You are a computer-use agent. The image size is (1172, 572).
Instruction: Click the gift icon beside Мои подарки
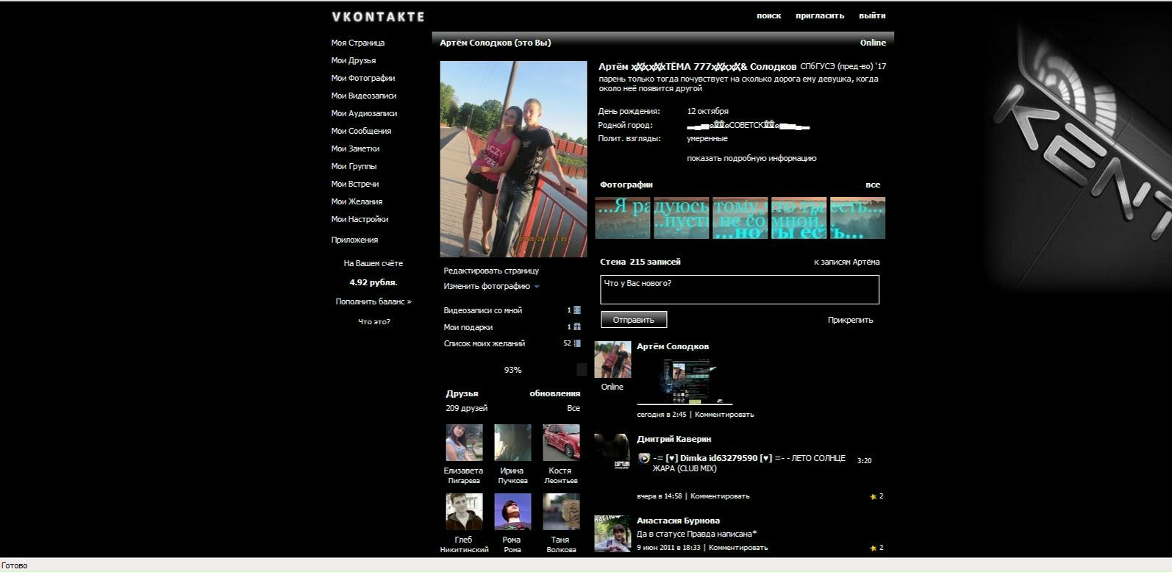pos(577,327)
